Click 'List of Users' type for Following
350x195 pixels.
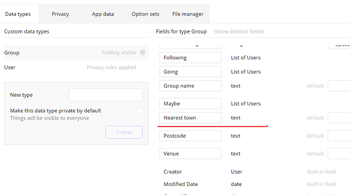click(x=246, y=58)
